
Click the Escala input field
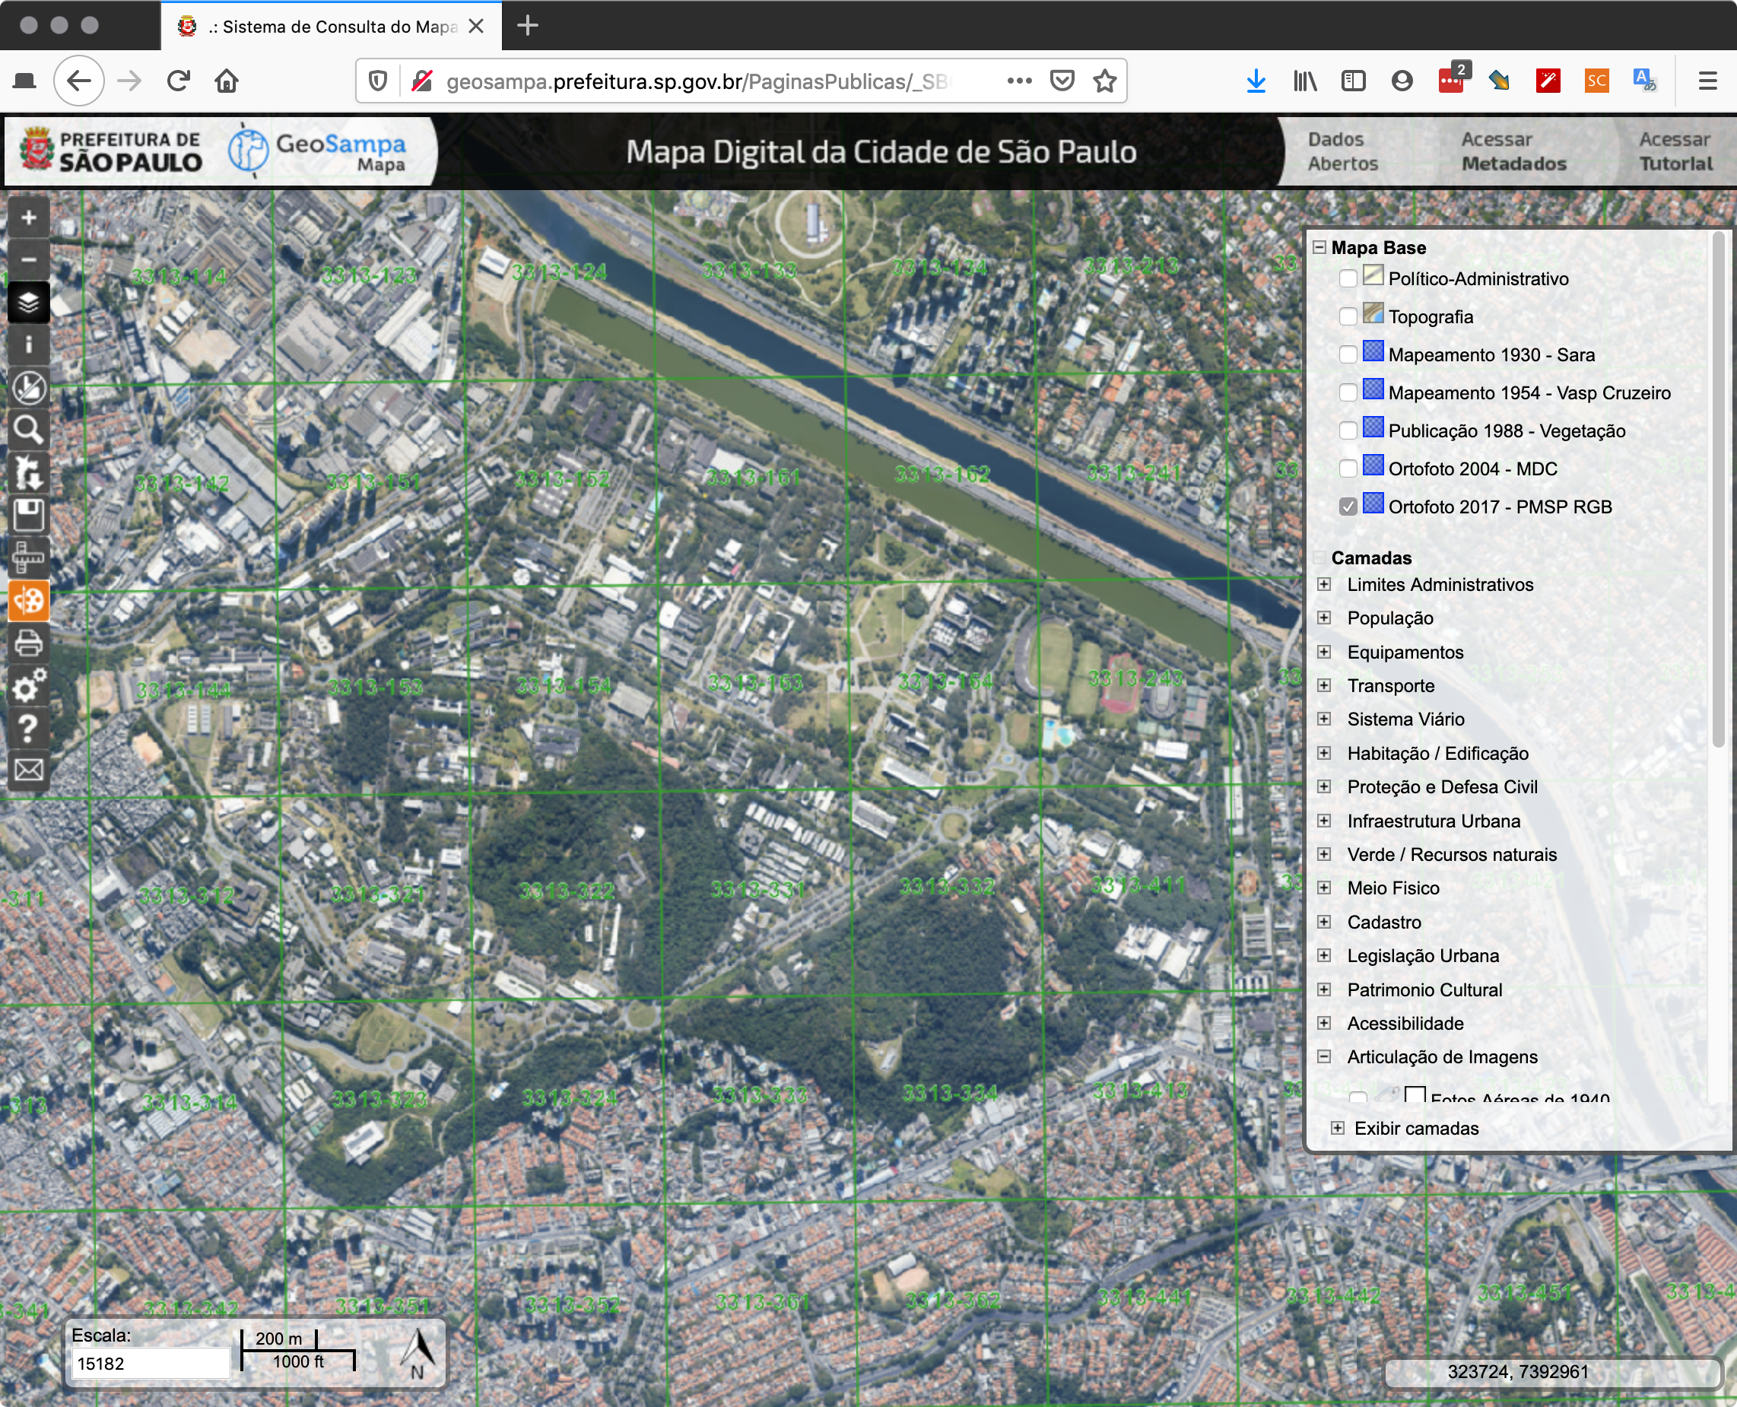(150, 1364)
